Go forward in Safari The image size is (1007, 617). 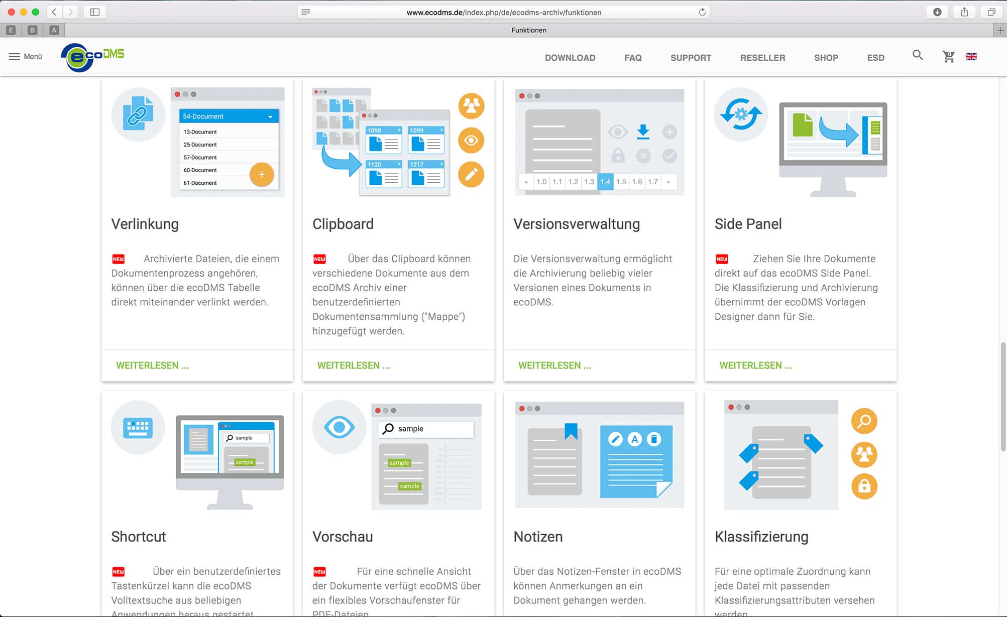(70, 12)
